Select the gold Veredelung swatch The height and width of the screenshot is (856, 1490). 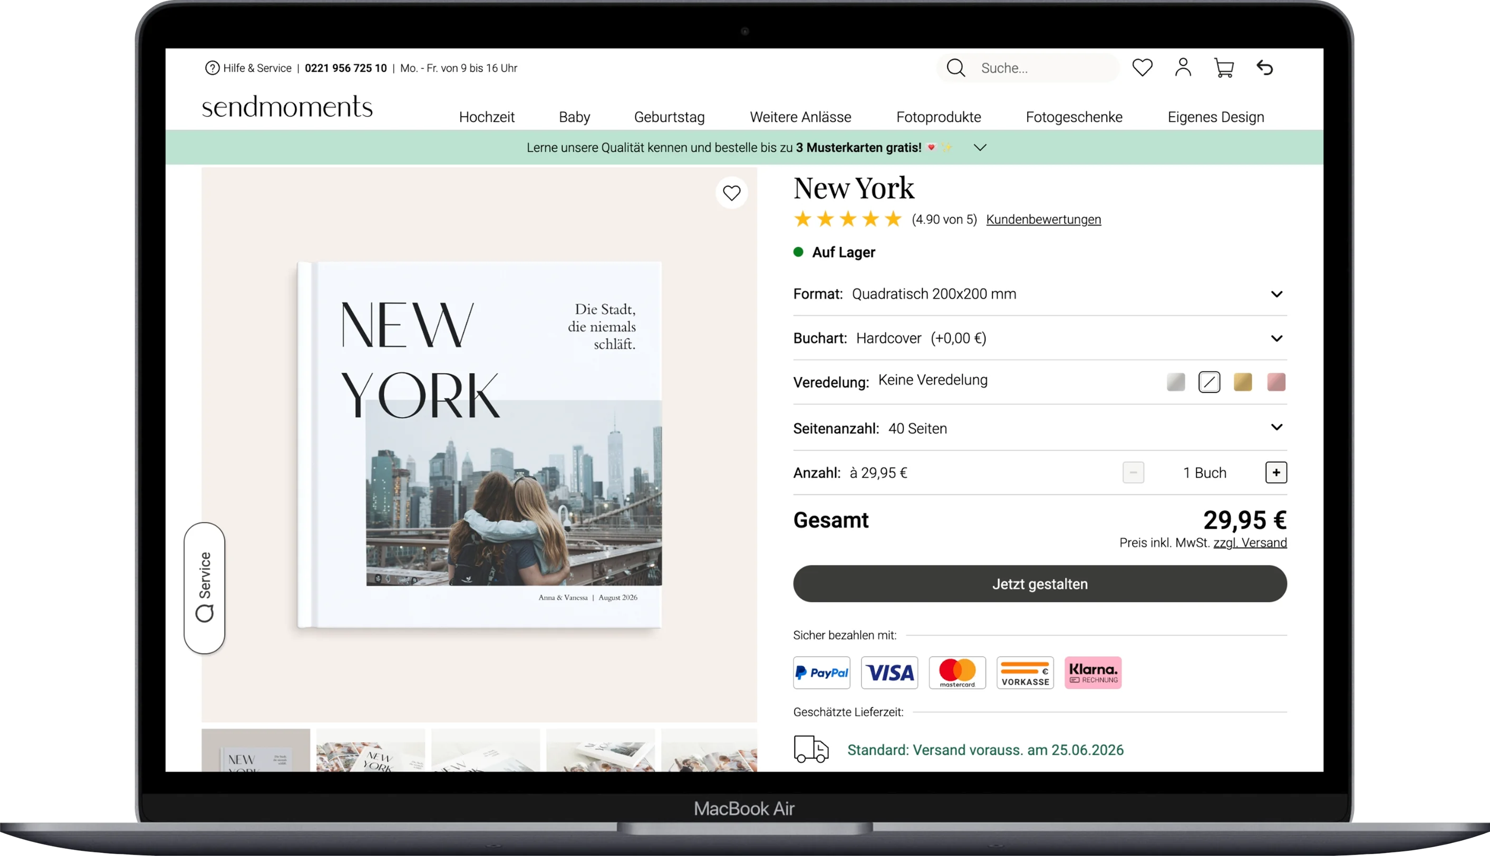(x=1242, y=382)
